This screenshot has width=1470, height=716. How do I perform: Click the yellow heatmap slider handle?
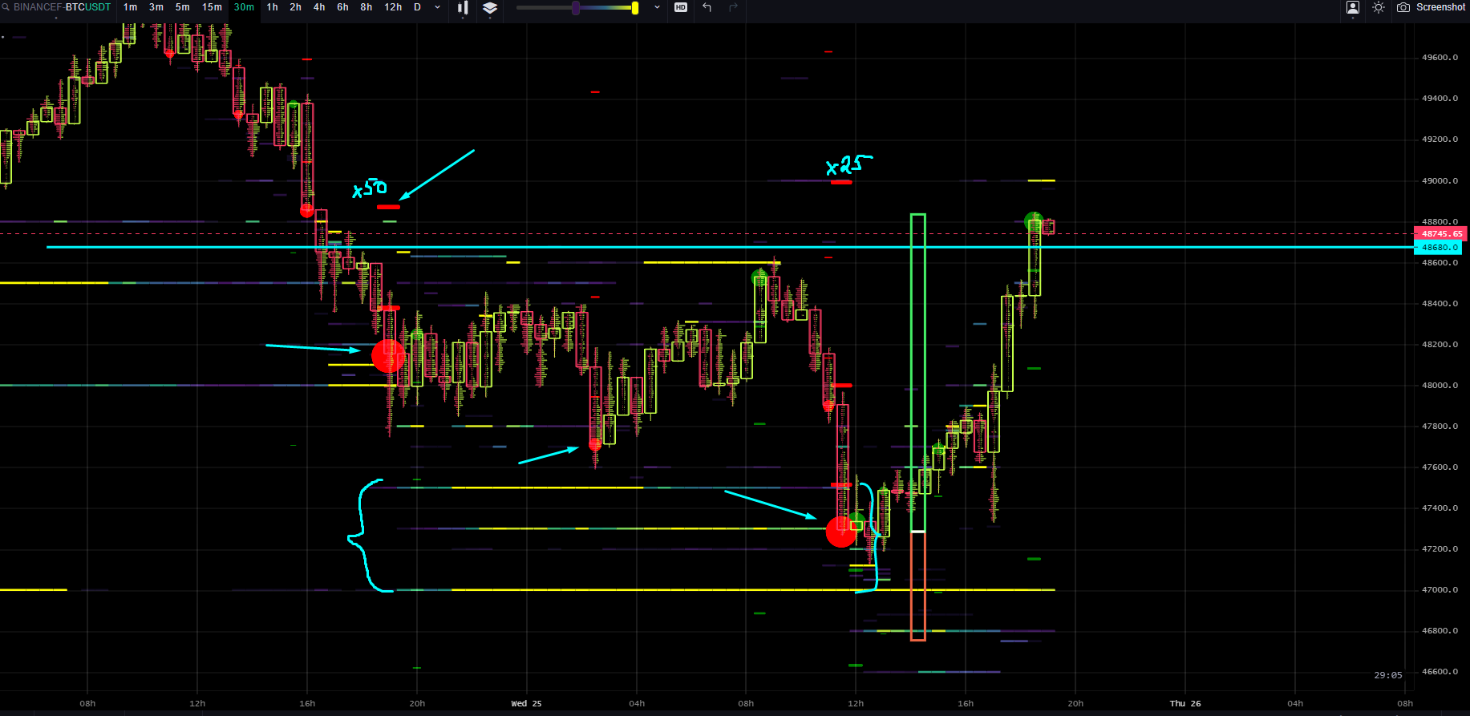[635, 8]
